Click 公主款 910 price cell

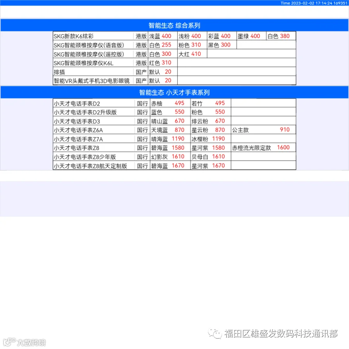264,130
